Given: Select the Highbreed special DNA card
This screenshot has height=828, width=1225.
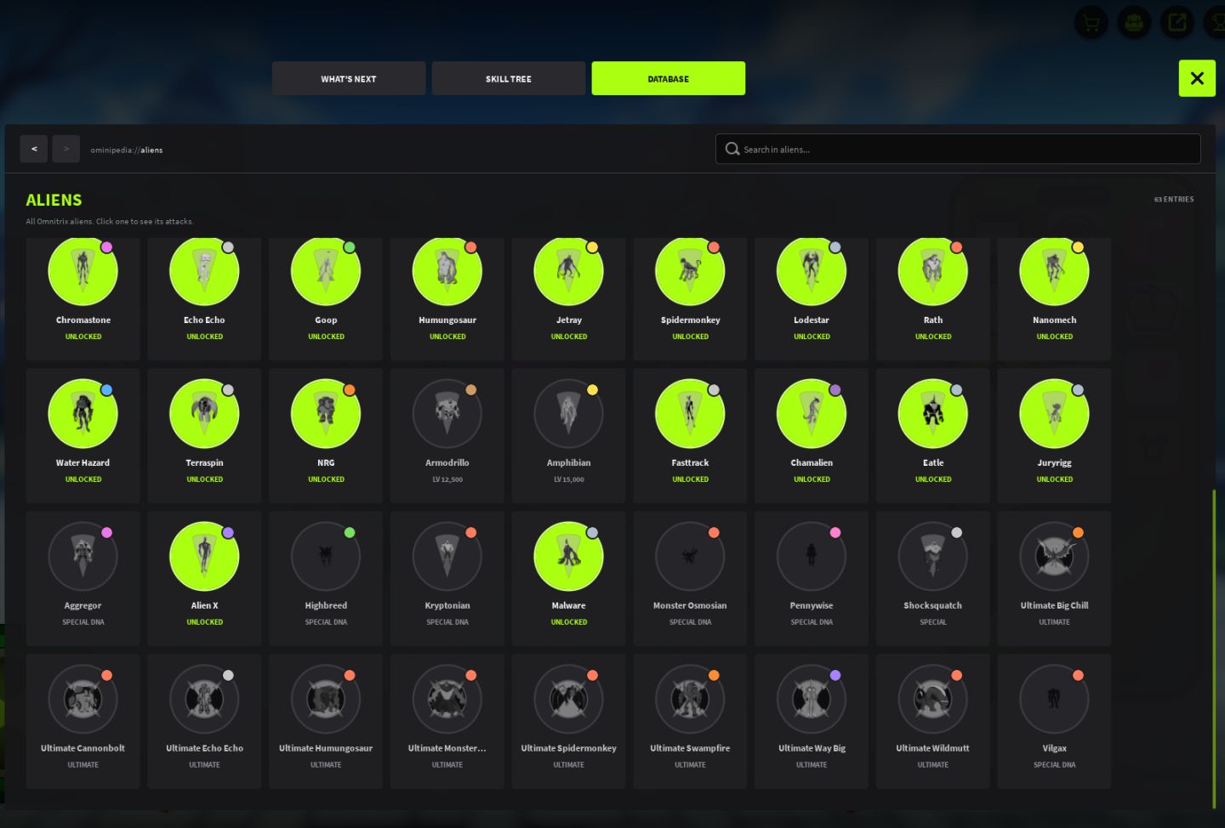Looking at the screenshot, I should (326, 579).
